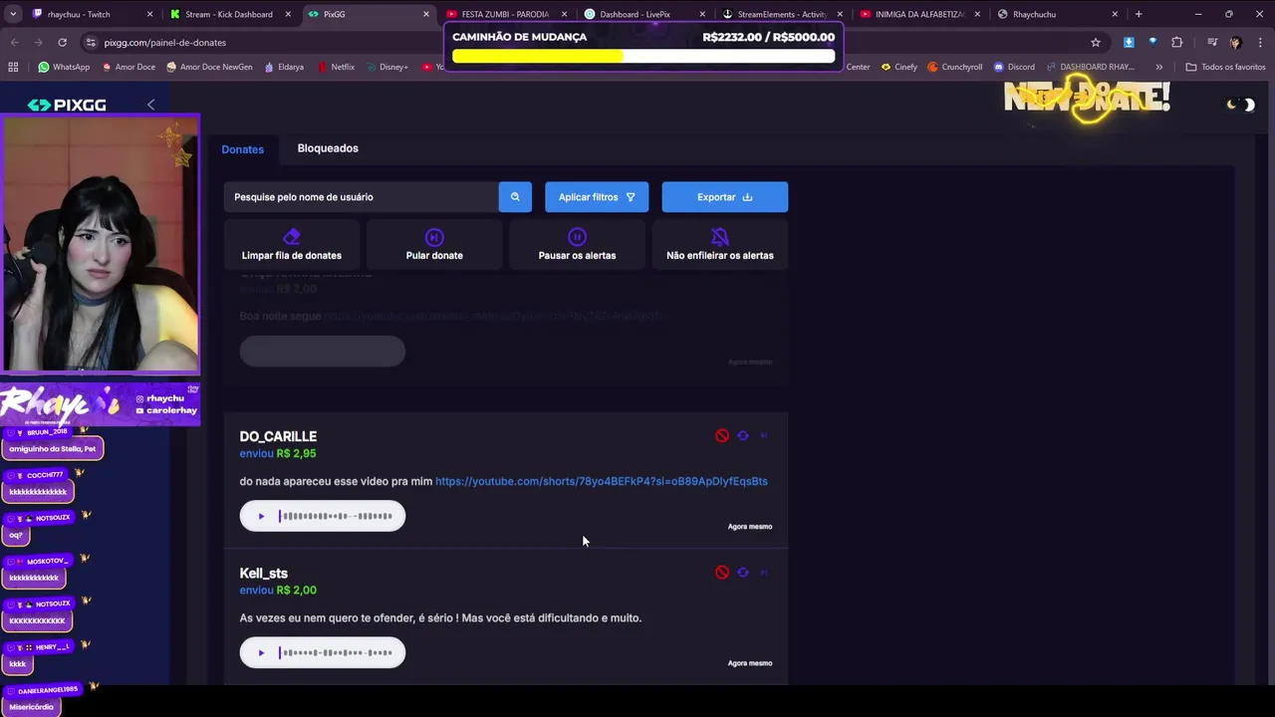Switch to INIMIGA DA ALFABETIZAÇ tab
This screenshot has width=1275, height=717.
tap(919, 14)
